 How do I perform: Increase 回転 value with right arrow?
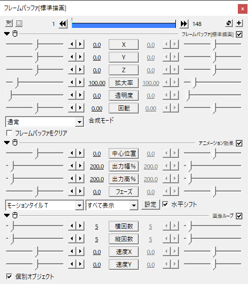[80, 108]
